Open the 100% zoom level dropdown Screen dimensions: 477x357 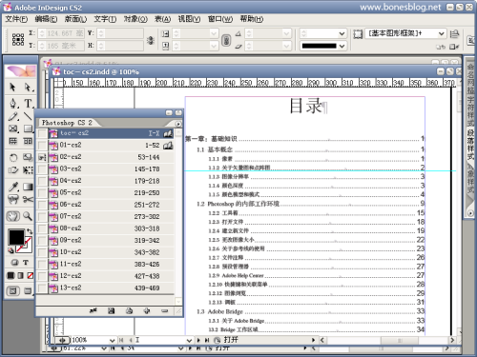112,340
